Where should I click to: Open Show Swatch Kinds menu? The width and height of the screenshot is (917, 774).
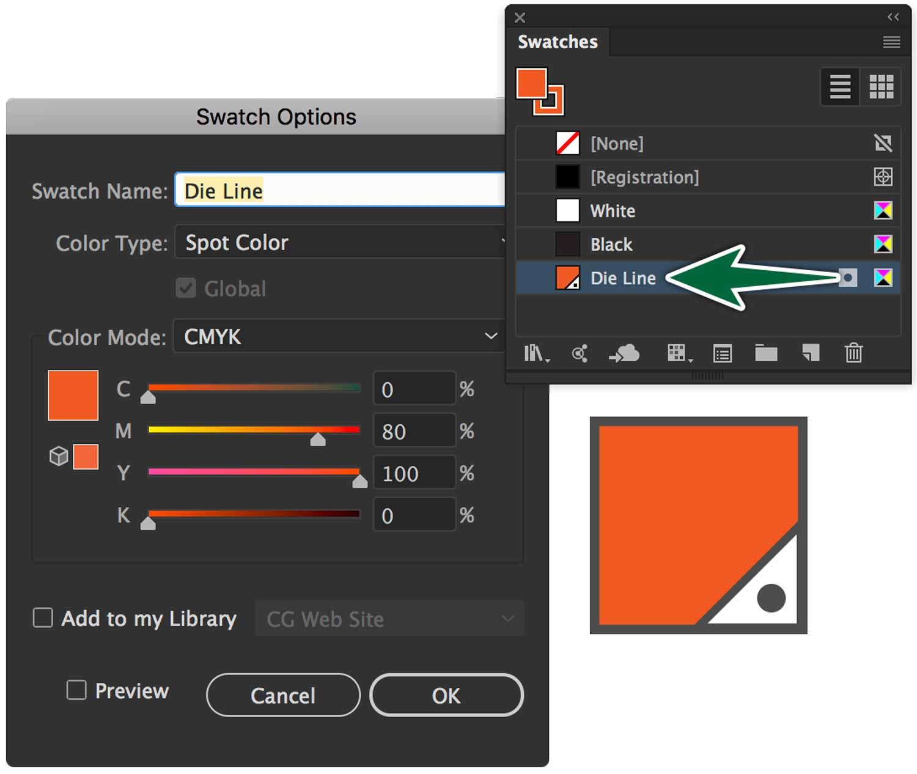[x=679, y=353]
